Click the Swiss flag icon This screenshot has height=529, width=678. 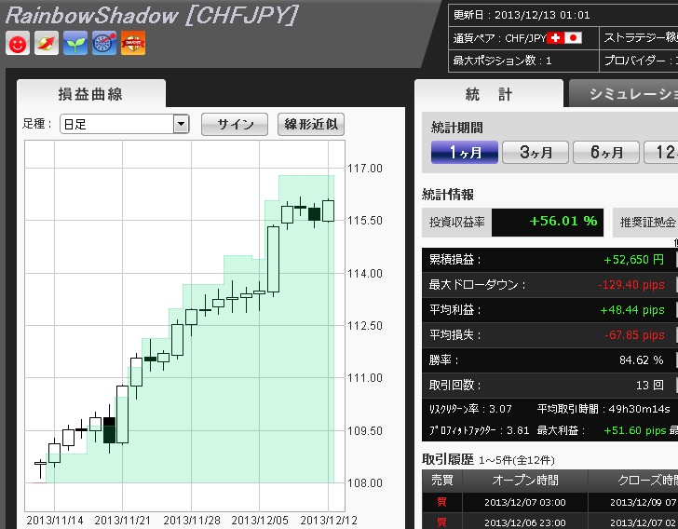555,38
